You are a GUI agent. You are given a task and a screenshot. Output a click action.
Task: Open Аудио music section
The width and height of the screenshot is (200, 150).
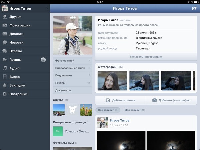click(x=14, y=68)
